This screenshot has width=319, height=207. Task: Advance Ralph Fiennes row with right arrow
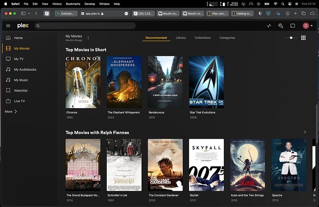tap(305, 132)
